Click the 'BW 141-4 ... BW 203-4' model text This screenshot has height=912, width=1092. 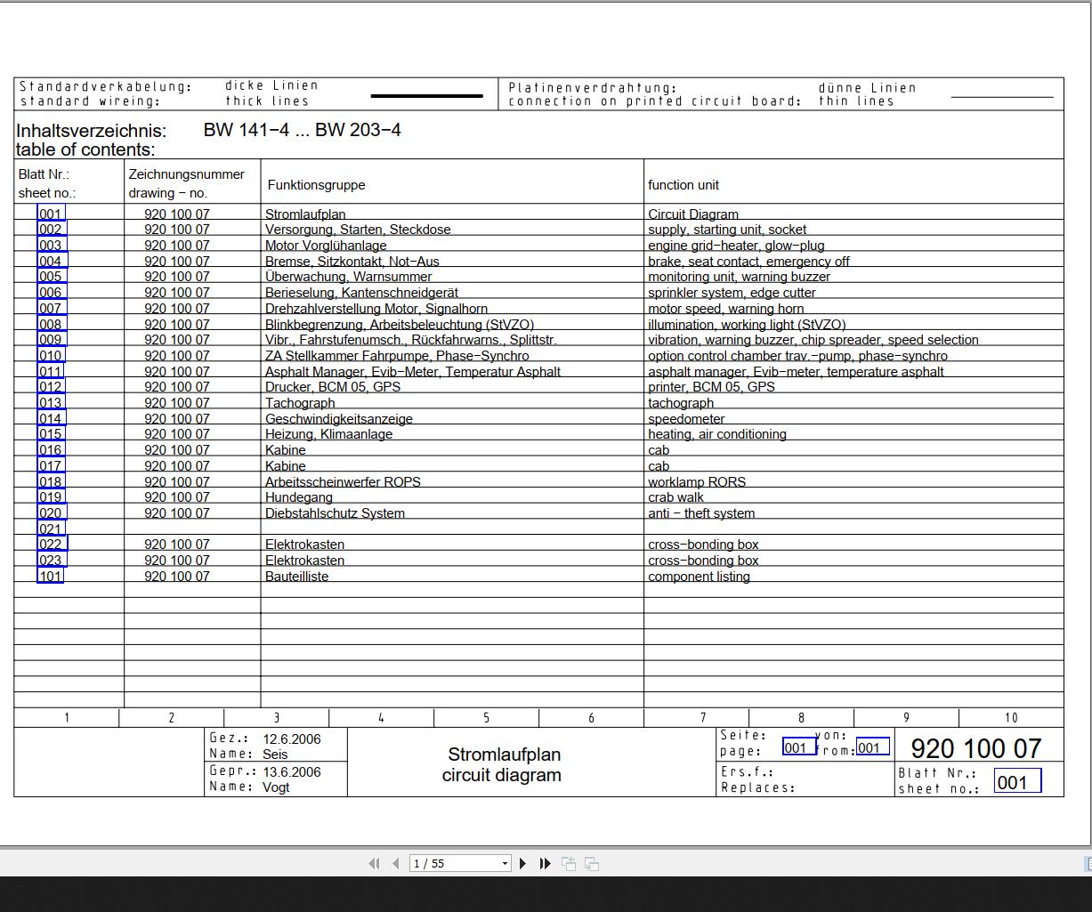tap(303, 130)
